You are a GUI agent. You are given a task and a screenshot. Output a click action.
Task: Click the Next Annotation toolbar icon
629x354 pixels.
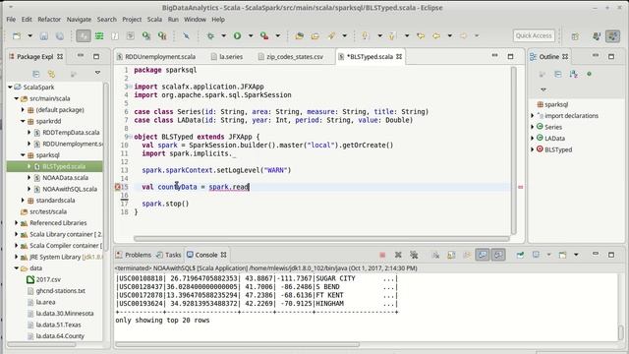click(x=365, y=35)
